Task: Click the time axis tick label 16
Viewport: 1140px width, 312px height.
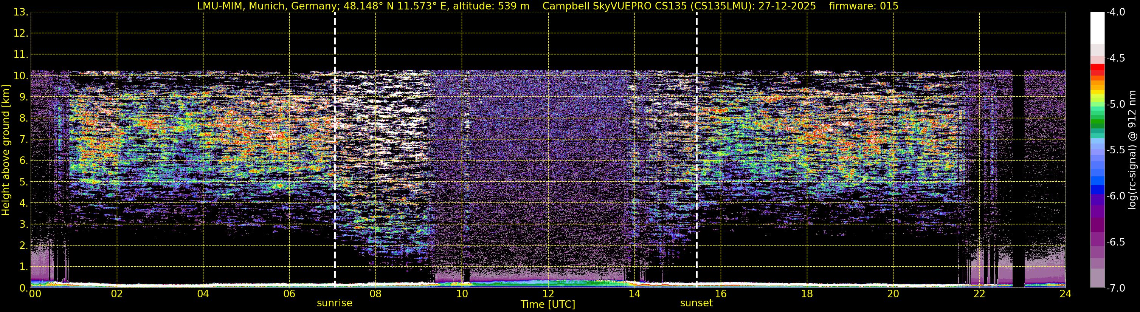Action: [x=721, y=294]
